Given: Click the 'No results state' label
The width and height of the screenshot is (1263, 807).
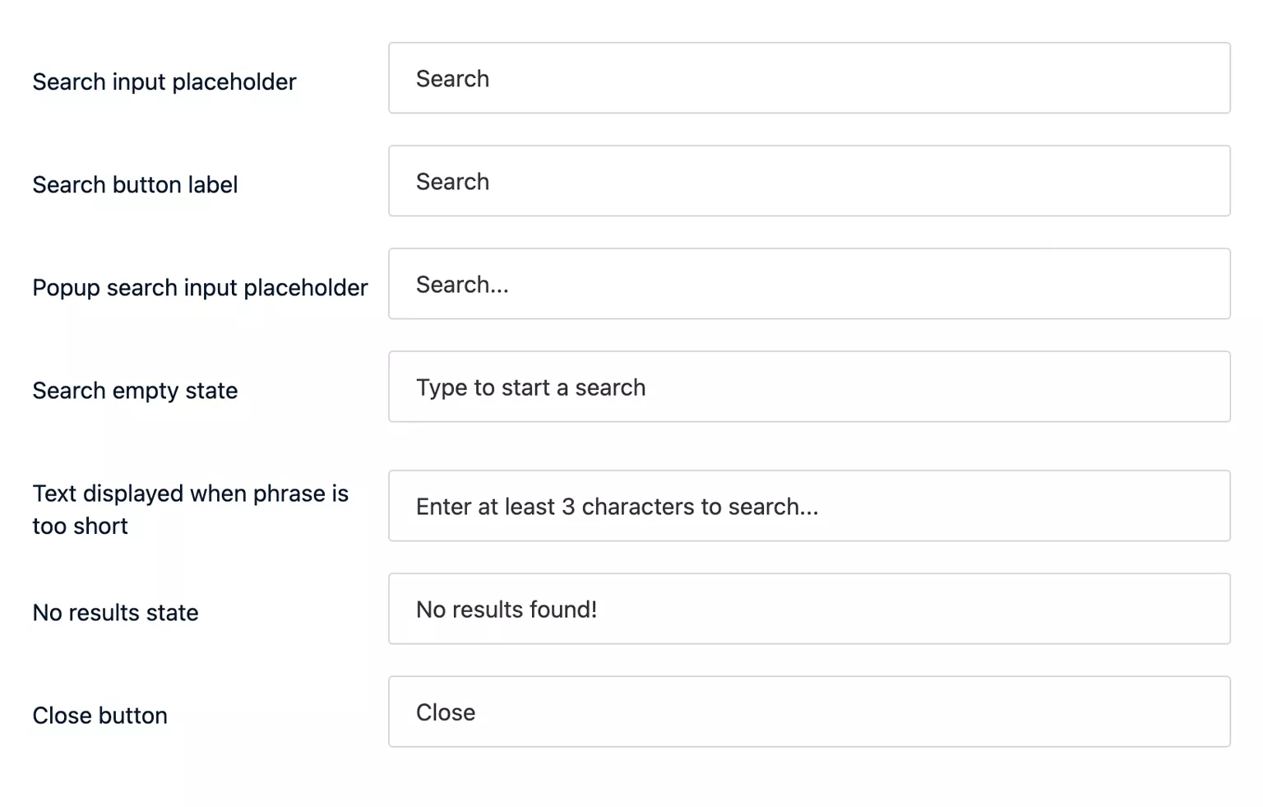Looking at the screenshot, I should click(x=115, y=612).
